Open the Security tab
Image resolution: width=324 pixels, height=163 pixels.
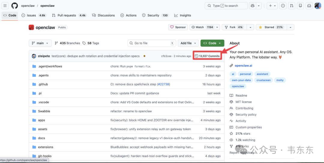point(155,15)
